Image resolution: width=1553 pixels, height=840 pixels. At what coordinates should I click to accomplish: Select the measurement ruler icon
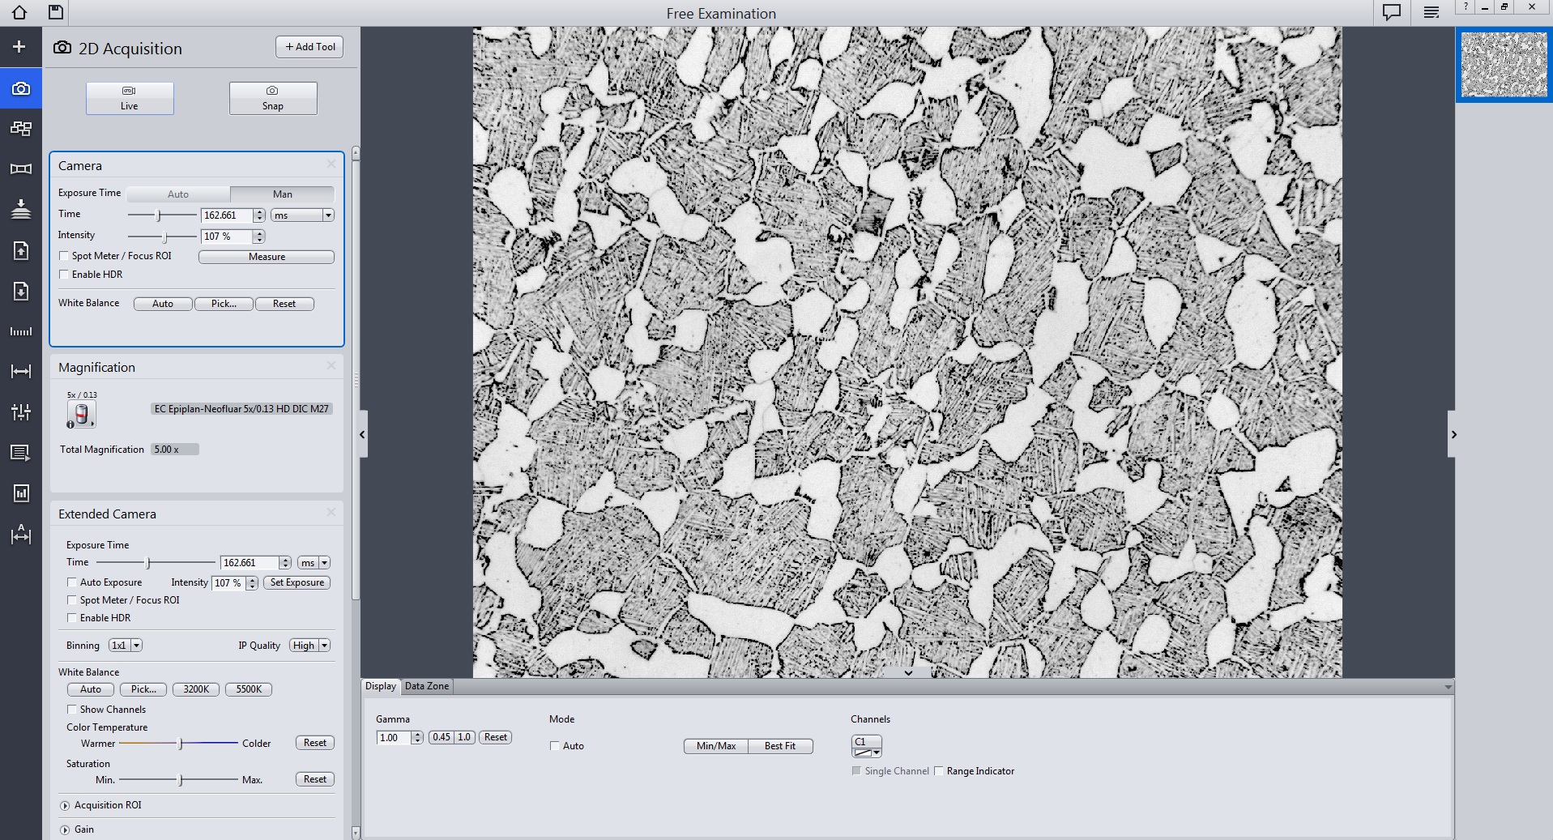(20, 371)
